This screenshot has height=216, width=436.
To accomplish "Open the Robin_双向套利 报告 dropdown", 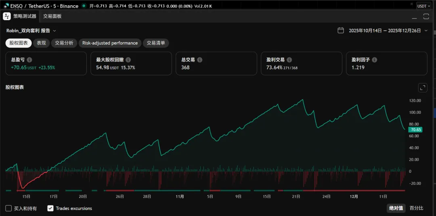I will (x=55, y=31).
